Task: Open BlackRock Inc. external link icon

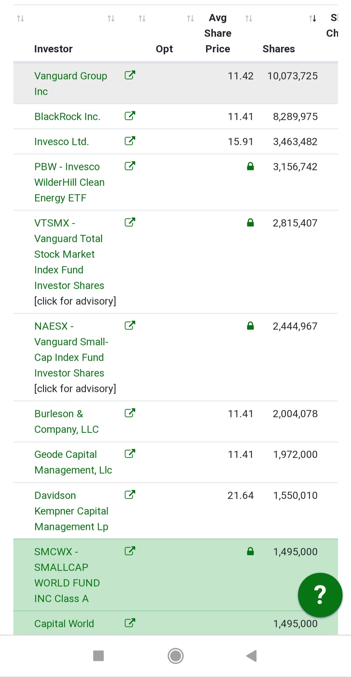Action: coord(130,116)
